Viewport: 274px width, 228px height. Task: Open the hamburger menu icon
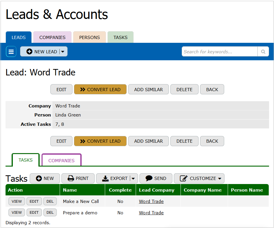pos(11,52)
